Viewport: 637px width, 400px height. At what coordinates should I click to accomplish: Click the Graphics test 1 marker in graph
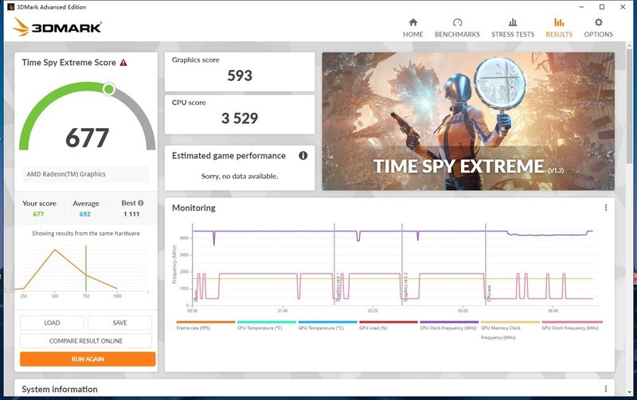click(338, 287)
